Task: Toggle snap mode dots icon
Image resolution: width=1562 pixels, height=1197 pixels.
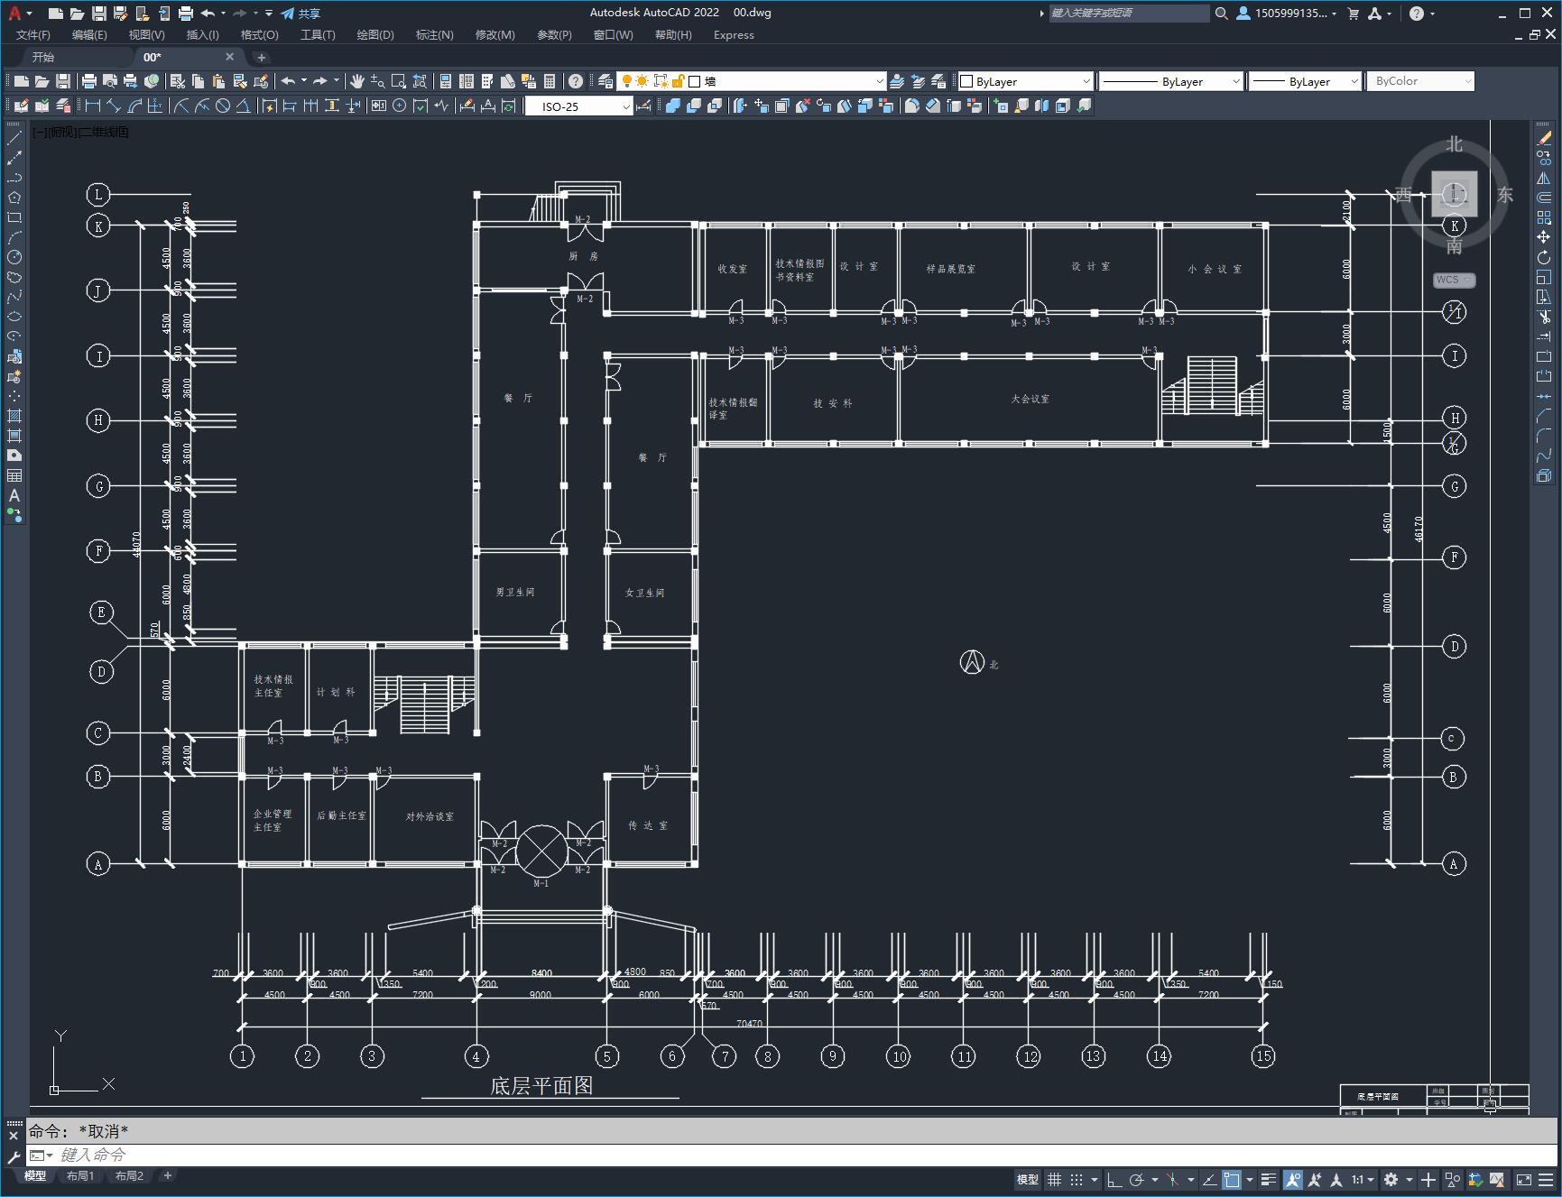Action: click(1077, 1179)
